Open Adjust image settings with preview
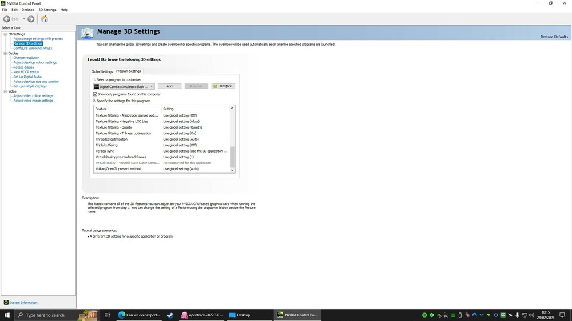 38,39
